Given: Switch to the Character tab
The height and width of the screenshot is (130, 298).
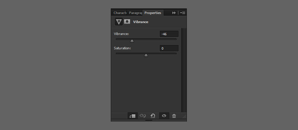Looking at the screenshot, I should (119, 13).
